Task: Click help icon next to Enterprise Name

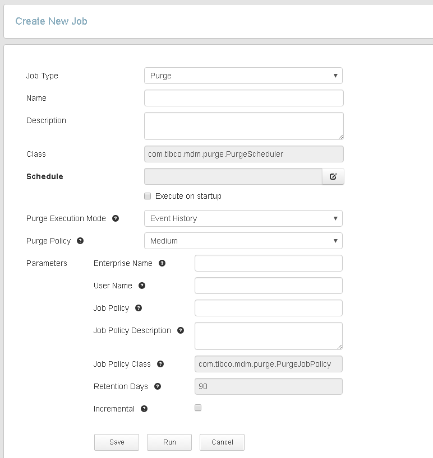Action: click(x=162, y=263)
